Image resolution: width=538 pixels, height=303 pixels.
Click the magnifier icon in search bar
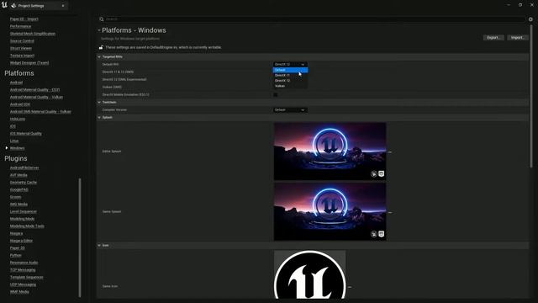[102, 19]
